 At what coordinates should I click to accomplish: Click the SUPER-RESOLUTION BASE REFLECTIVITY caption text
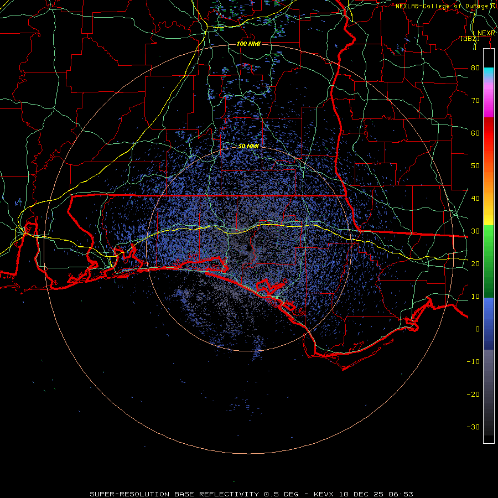point(174,494)
